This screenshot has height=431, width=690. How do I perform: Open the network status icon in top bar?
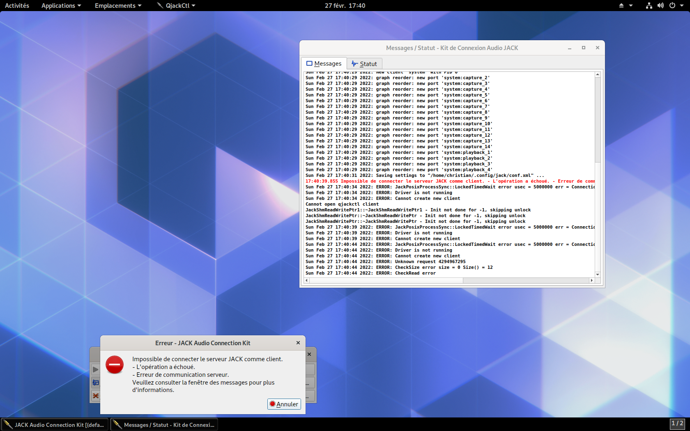(x=649, y=5)
